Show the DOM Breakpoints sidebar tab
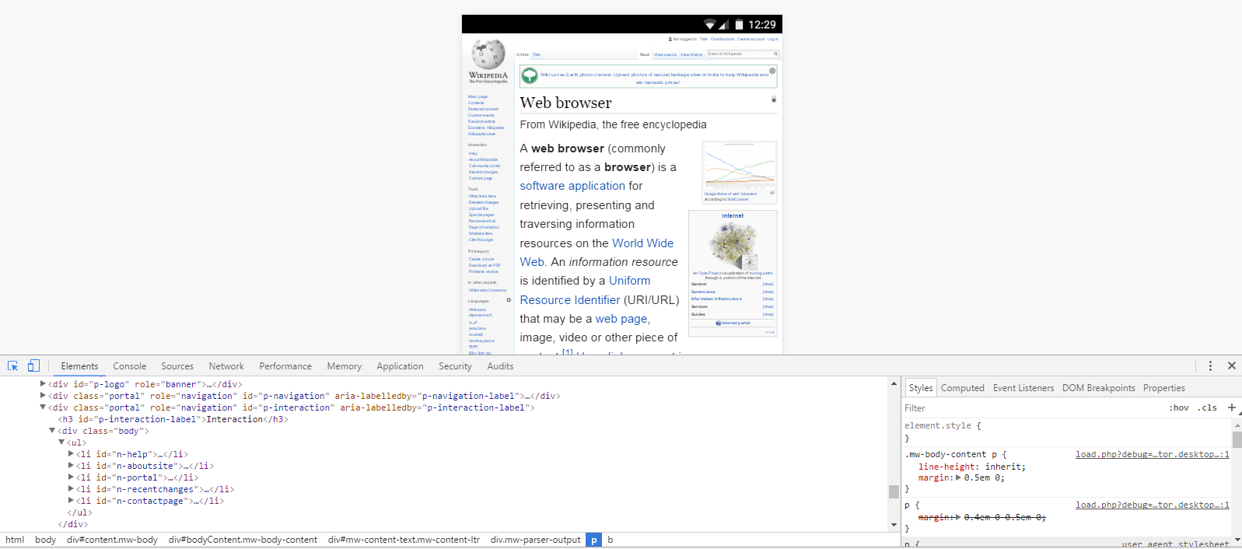Screen dimensions: 1242x549 click(x=1099, y=388)
